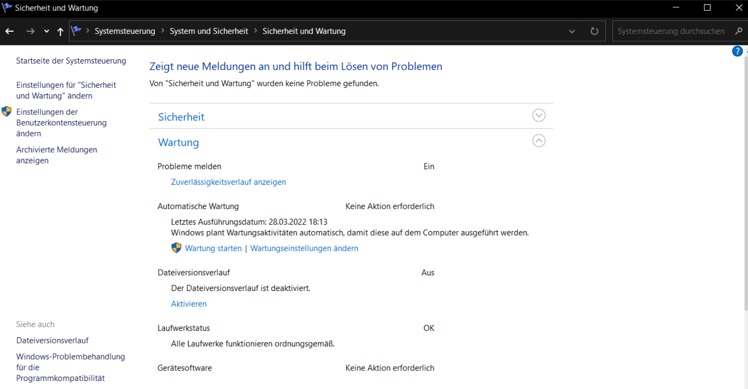The image size is (748, 389).
Task: Open help with the blue question mark
Action: (x=737, y=51)
